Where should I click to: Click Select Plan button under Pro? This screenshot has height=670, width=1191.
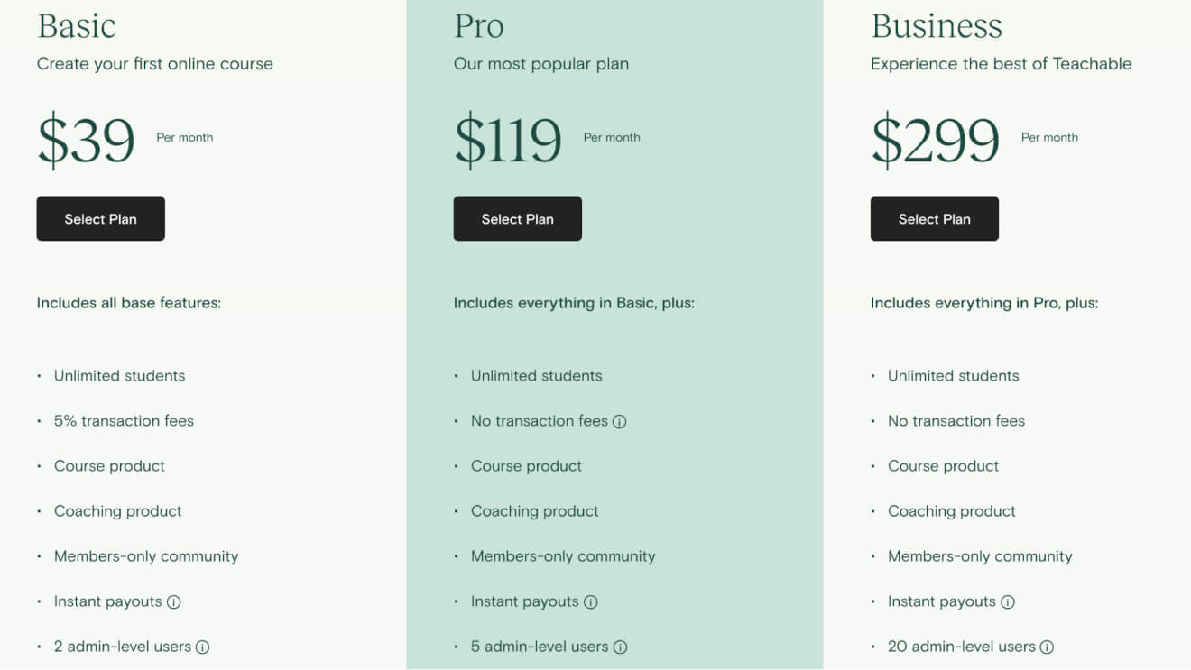click(517, 218)
